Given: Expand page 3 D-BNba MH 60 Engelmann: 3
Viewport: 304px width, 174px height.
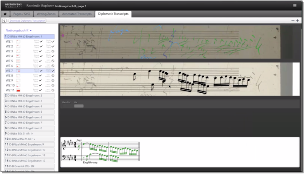Looking at the screenshot, I should [29, 101].
